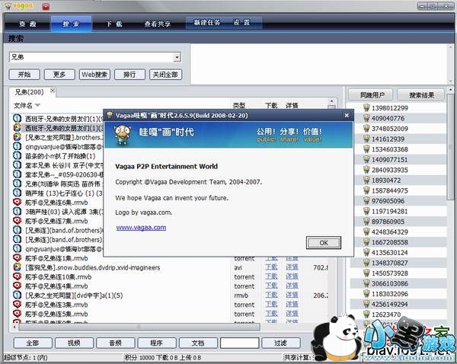The image size is (457, 364).
Task: Click the trophy icon beside user 1534603368
Action: 366,149
